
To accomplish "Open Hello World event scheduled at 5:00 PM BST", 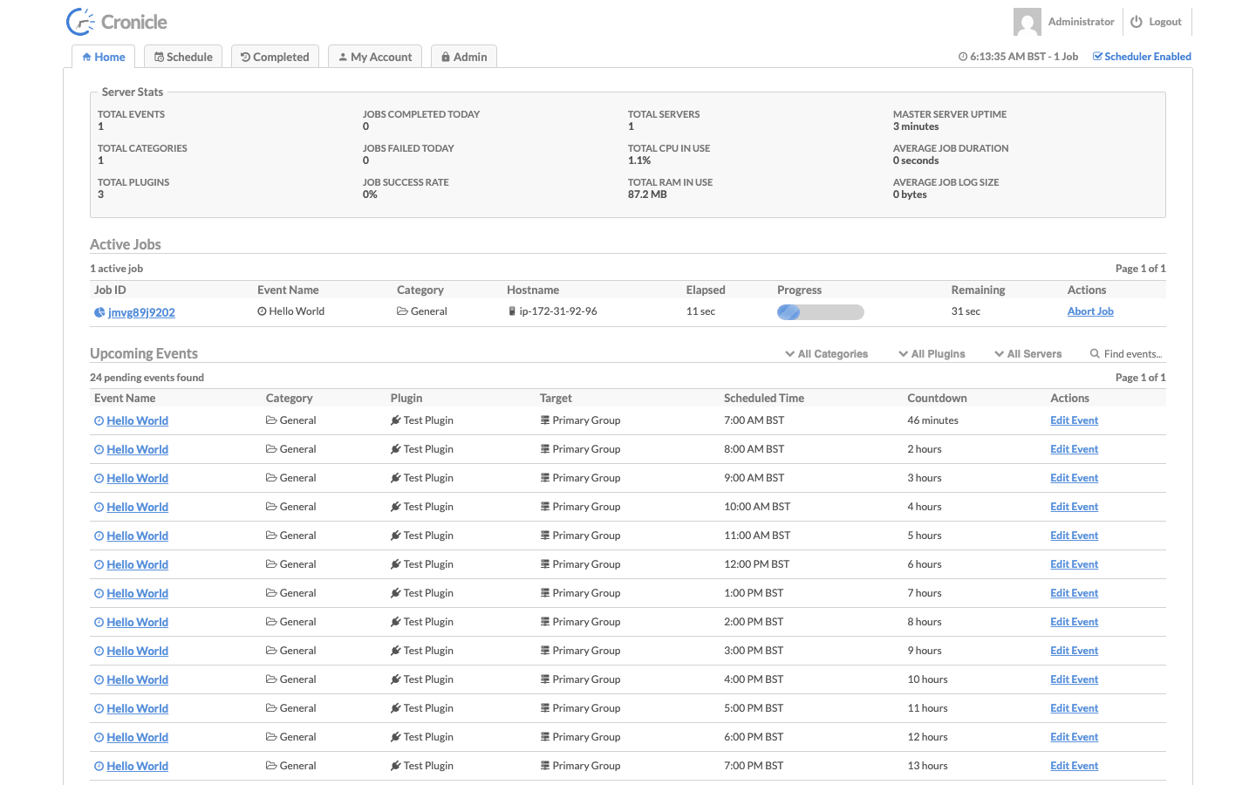I will (x=137, y=708).
